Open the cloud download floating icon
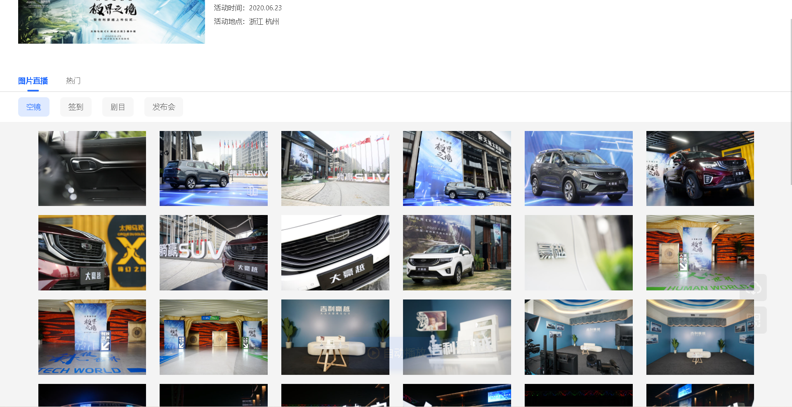Screen dimensions: 792x407 coord(753,288)
